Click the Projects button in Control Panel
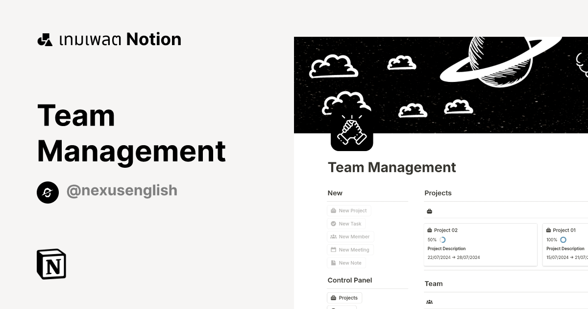588x309 pixels. click(344, 298)
